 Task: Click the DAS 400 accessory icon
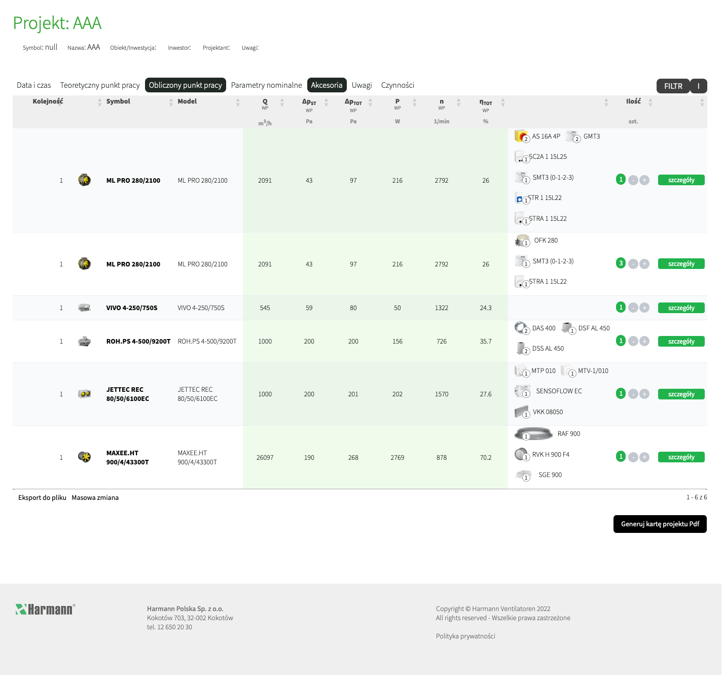(522, 328)
